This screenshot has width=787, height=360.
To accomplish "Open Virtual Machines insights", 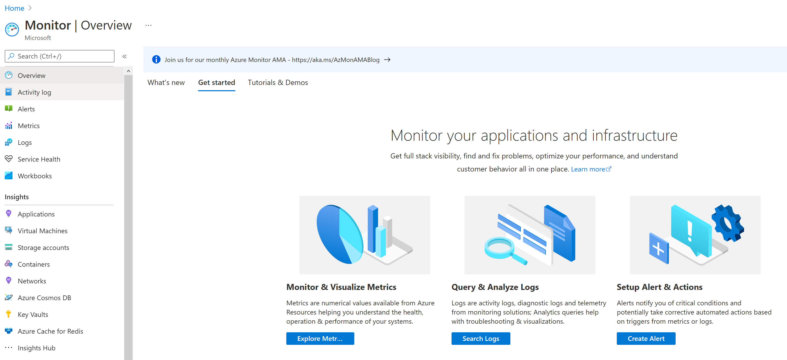I will [62, 231].
